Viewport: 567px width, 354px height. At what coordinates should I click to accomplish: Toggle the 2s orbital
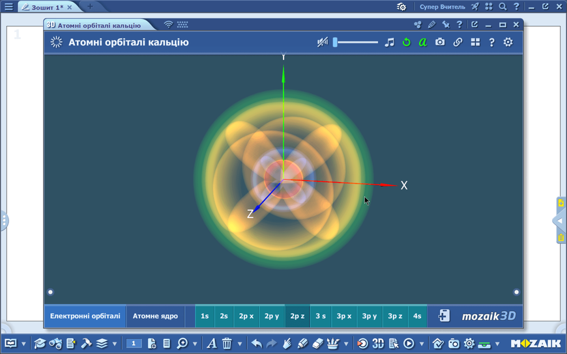click(224, 316)
